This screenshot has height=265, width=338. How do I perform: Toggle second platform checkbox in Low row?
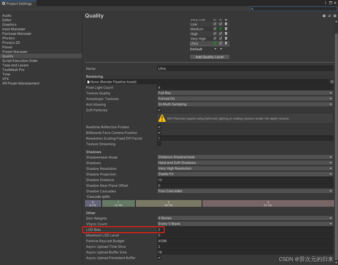click(x=220, y=24)
